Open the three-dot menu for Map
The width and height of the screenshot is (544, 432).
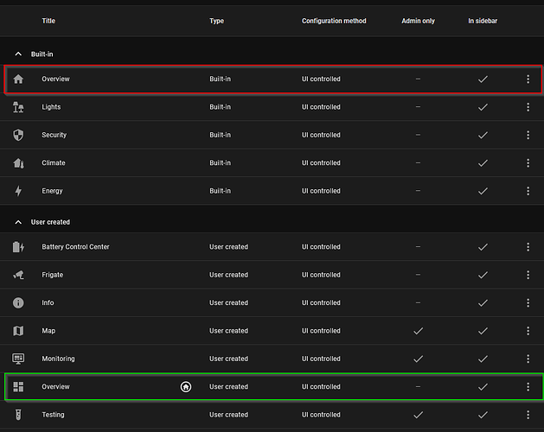(x=528, y=331)
